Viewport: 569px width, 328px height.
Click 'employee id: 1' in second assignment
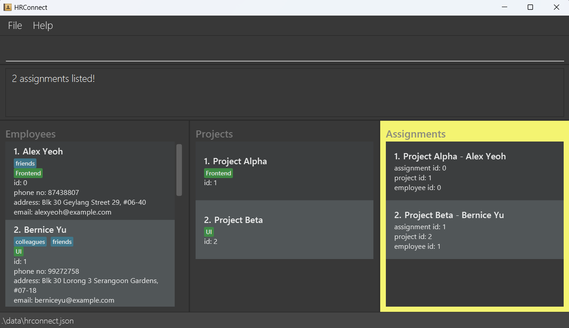pyautogui.click(x=417, y=247)
